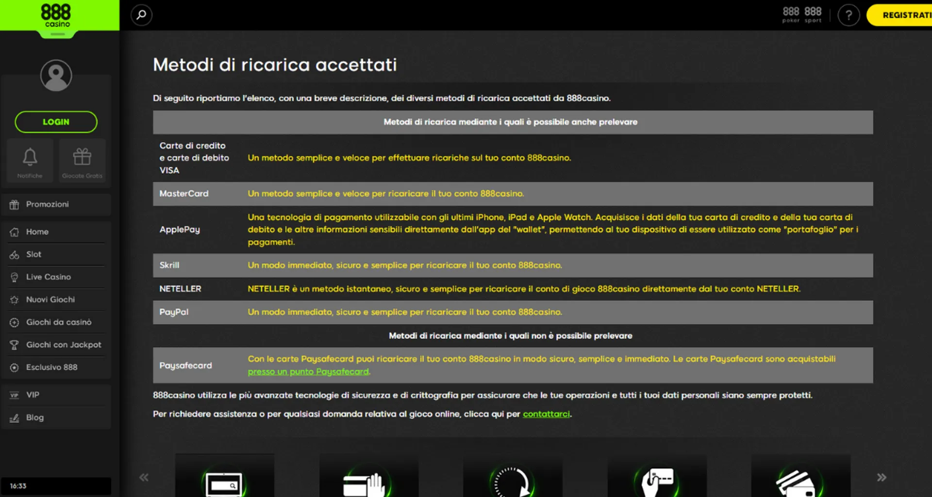The width and height of the screenshot is (932, 497).
Task: Go to Home in the sidebar
Action: [x=56, y=232]
